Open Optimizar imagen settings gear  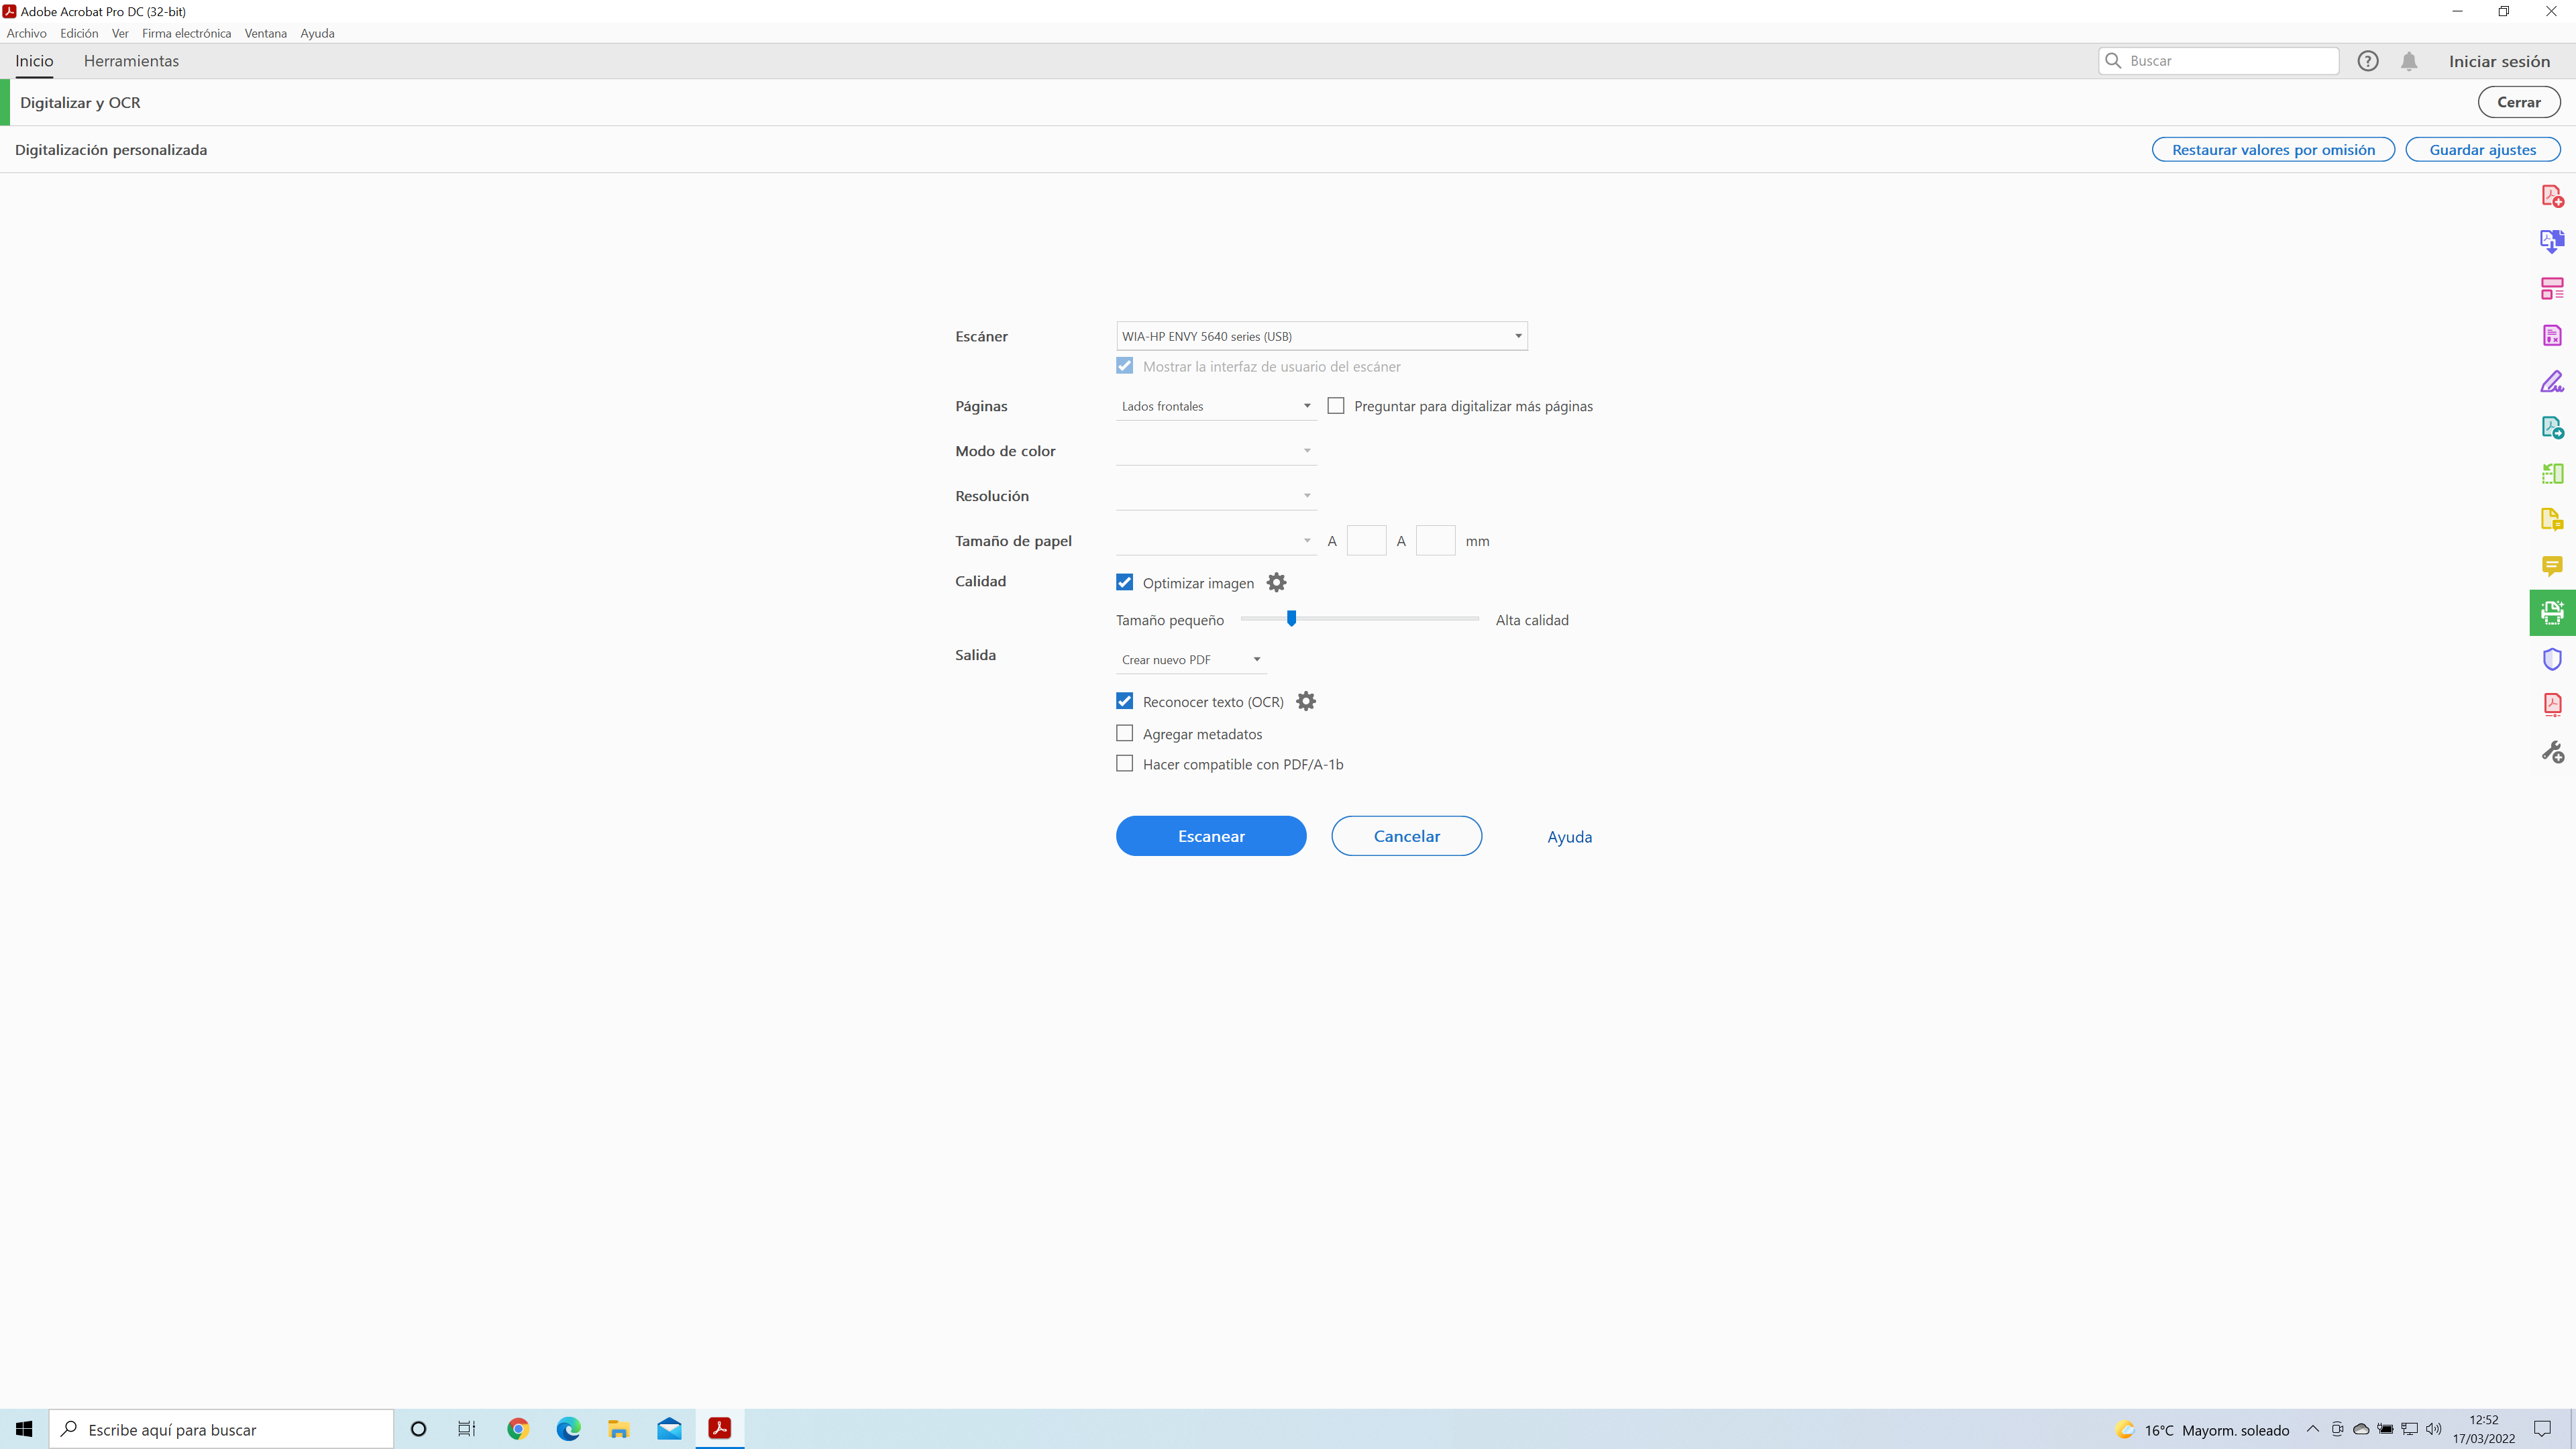[x=1276, y=582]
